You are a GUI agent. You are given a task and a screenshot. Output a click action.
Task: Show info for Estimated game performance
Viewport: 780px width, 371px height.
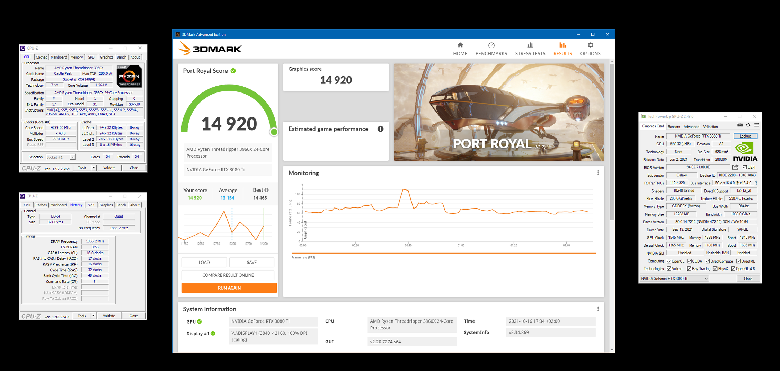[380, 129]
